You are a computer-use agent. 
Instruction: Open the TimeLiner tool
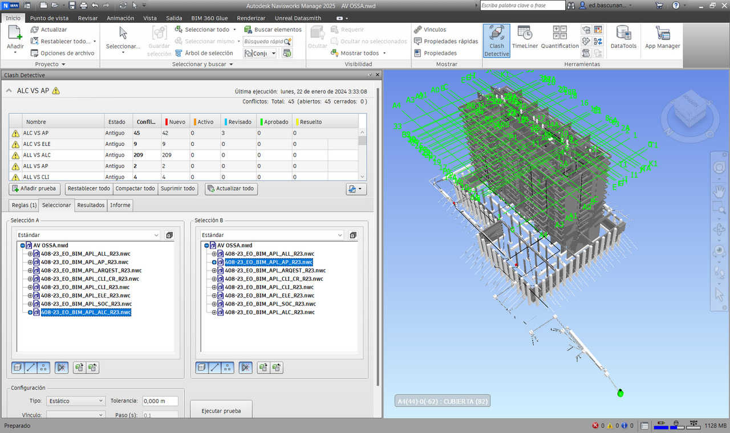point(525,38)
